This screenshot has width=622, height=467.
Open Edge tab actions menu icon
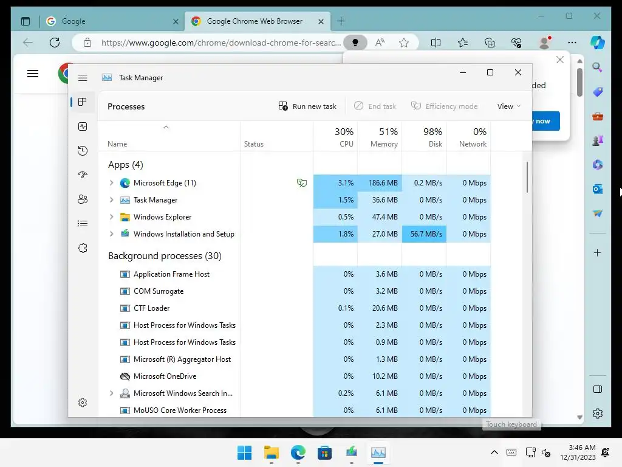point(26,21)
